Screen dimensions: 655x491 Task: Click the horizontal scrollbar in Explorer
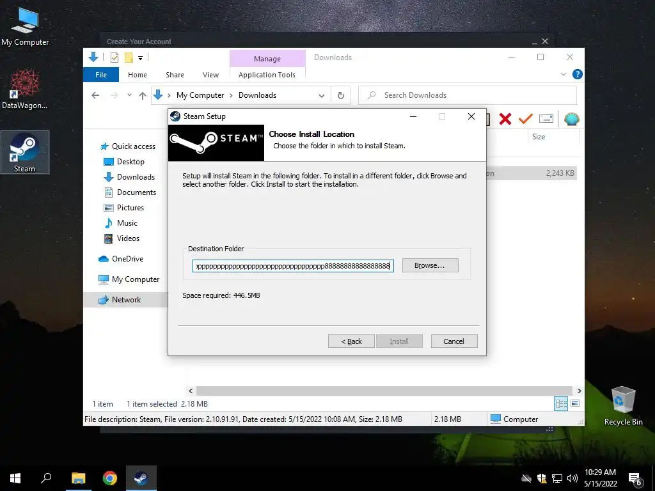(384, 391)
